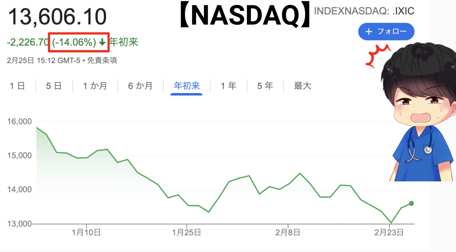Open the 1年 chart range
This screenshot has height=252, width=456.
tap(229, 86)
